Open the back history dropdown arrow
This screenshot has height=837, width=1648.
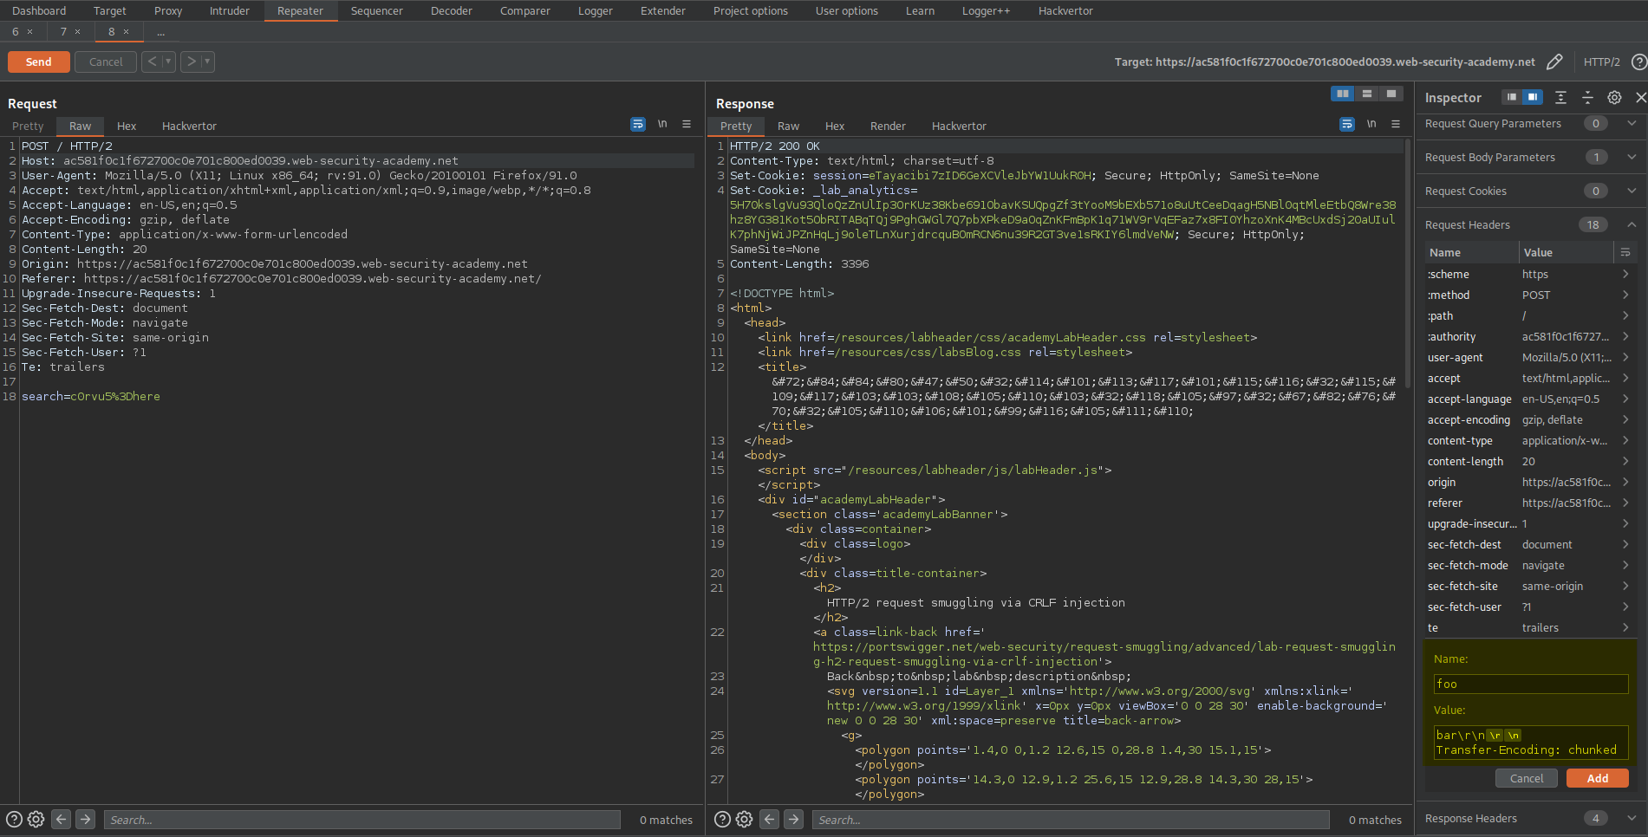tap(168, 62)
